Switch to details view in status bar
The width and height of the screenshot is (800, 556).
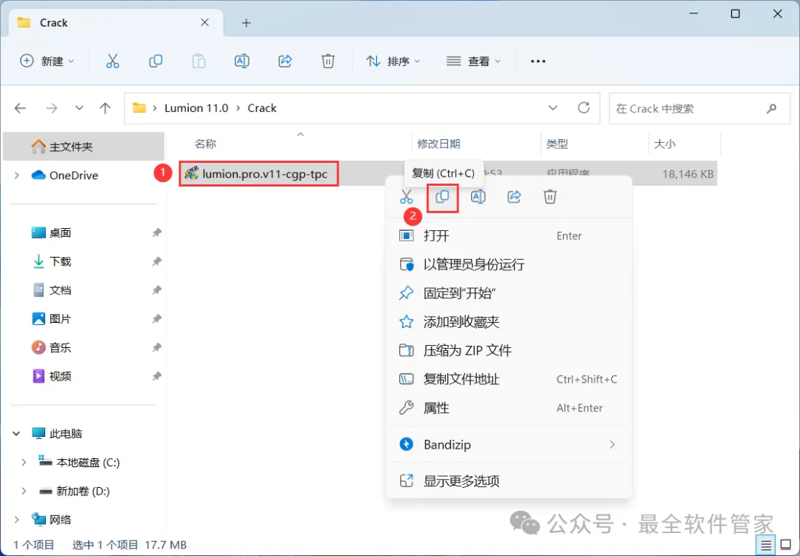[x=765, y=546]
